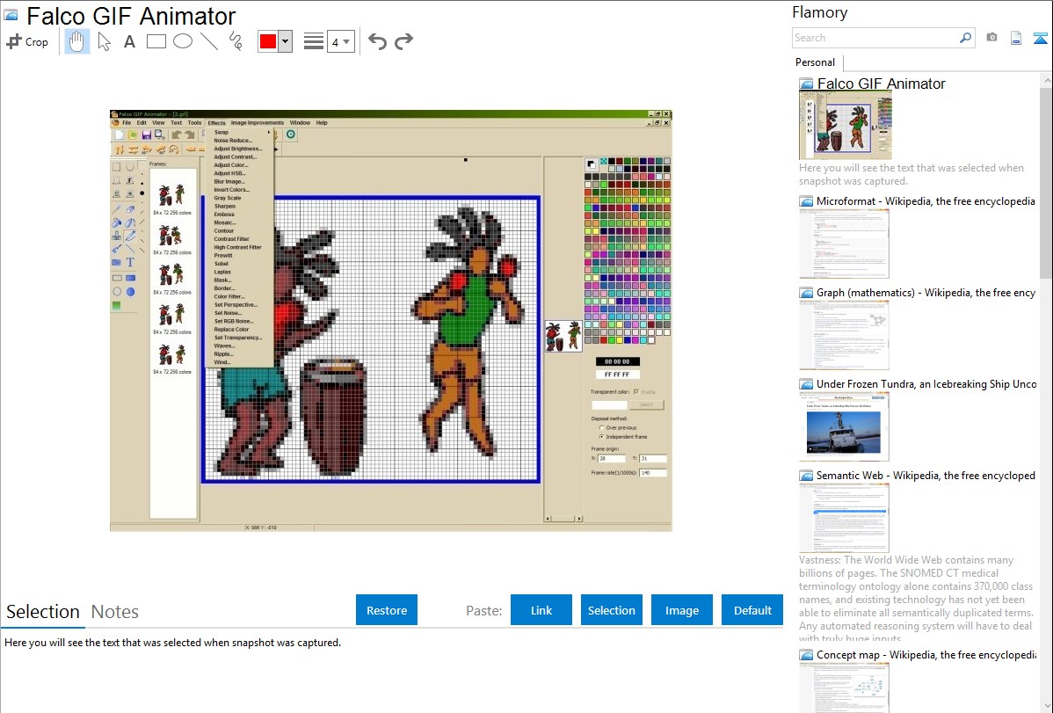Switch to the Selection tab
The height and width of the screenshot is (713, 1053).
coord(43,612)
